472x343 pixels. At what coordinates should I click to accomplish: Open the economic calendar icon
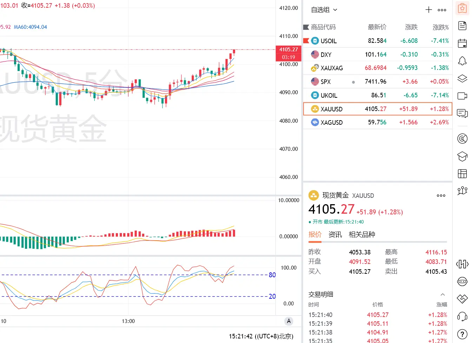[462, 43]
